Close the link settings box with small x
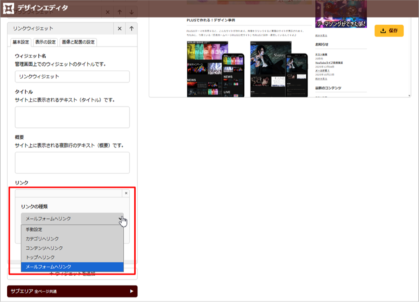 click(126, 193)
